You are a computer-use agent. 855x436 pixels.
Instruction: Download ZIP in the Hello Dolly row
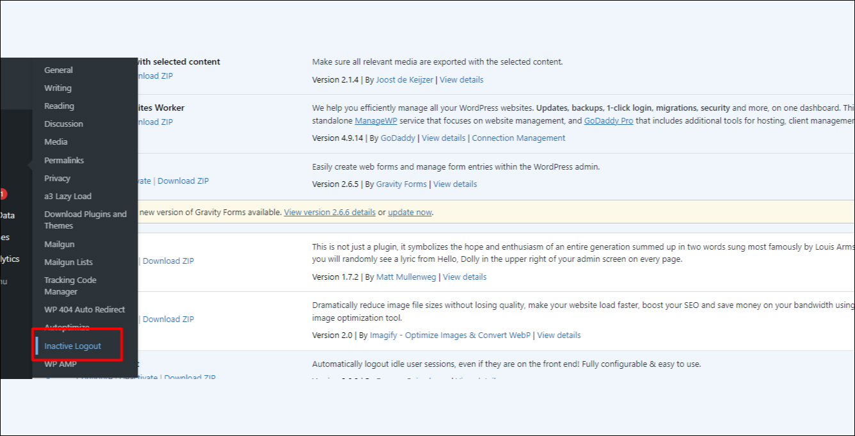168,261
